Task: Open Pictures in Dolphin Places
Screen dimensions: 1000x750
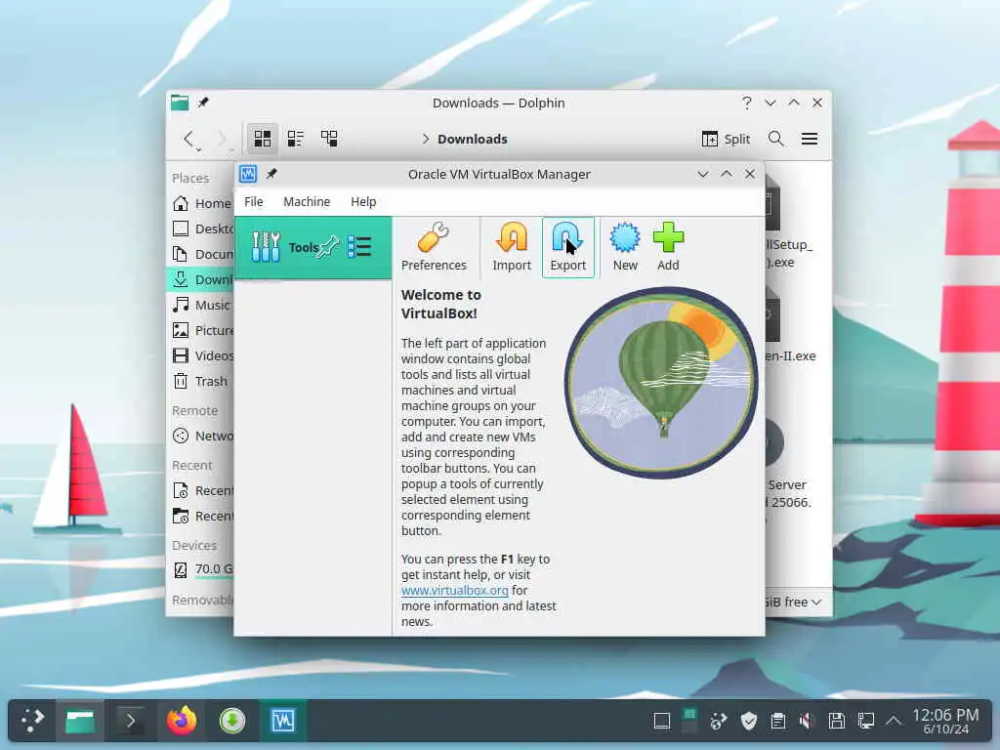Action: 201,330
